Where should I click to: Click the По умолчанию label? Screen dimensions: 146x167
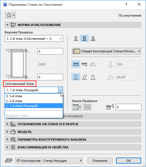(x=130, y=15)
